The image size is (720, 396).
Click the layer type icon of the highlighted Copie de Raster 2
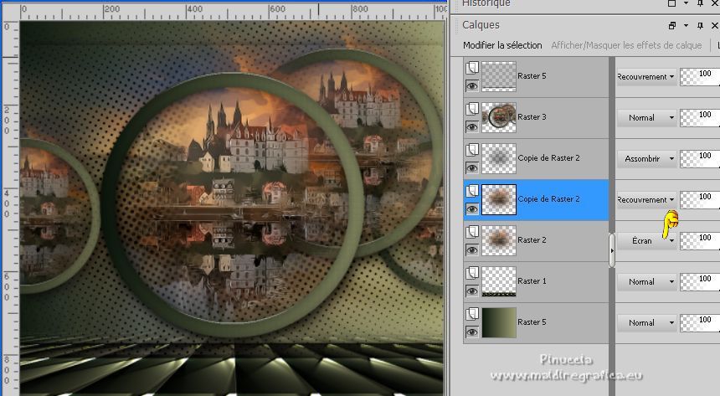coord(472,191)
